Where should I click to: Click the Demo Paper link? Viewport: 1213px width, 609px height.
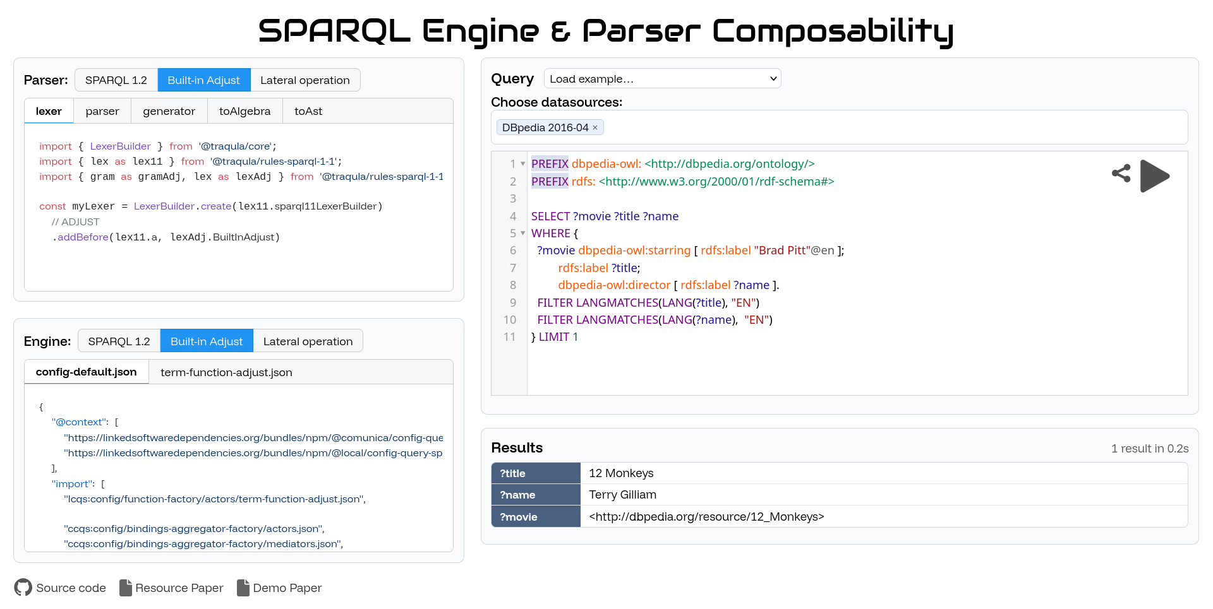click(x=287, y=588)
